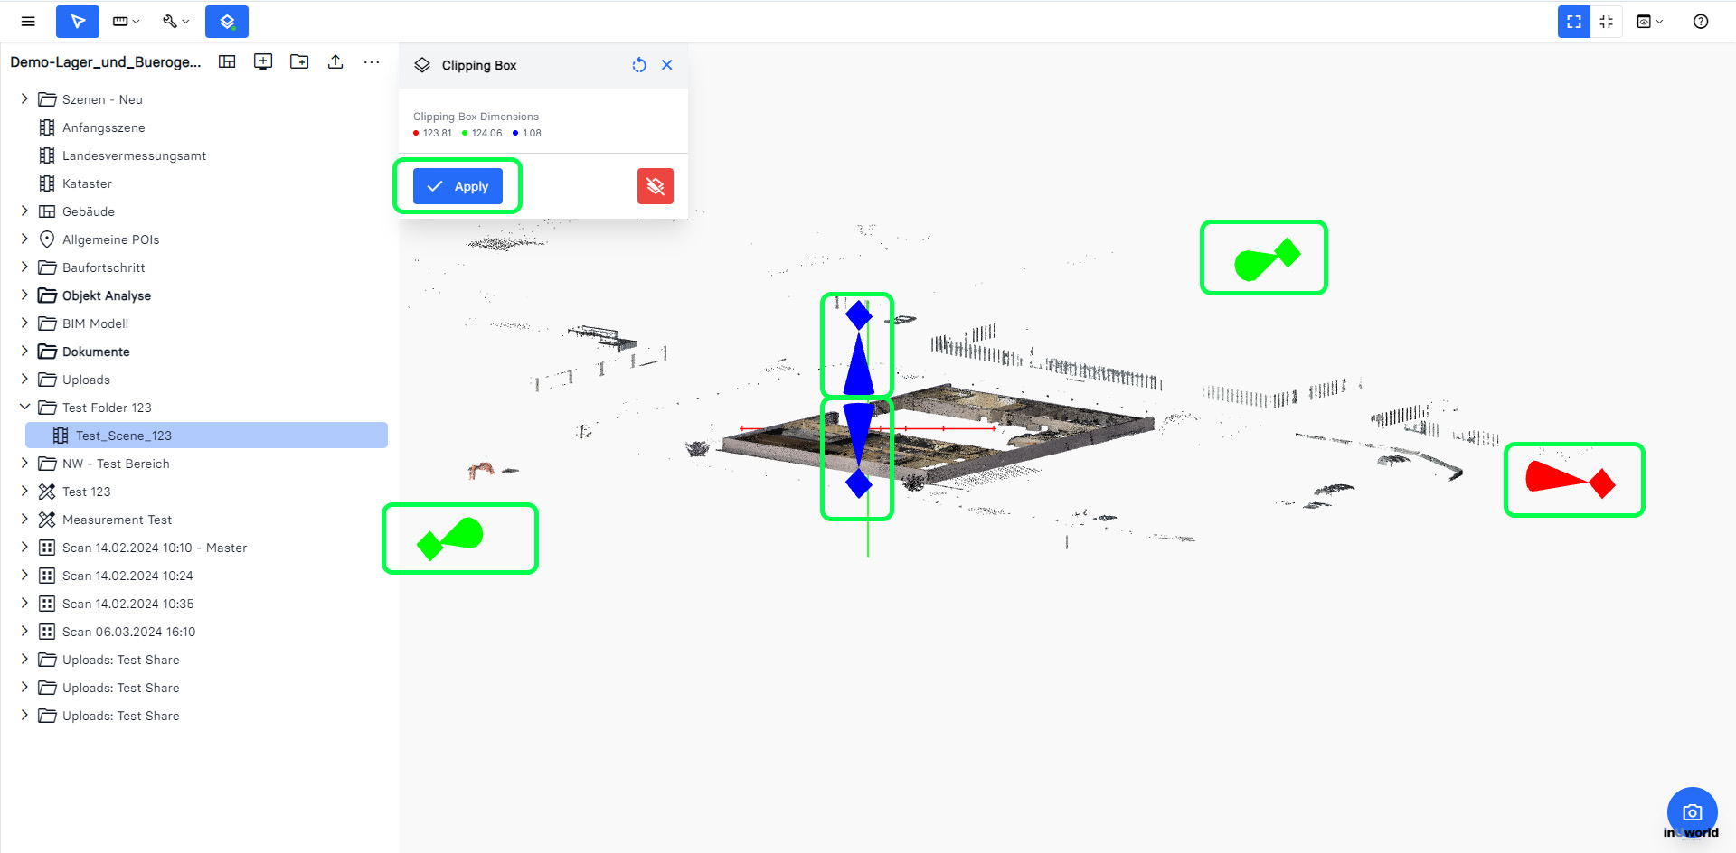Click the Apply button
Viewport: 1736px width, 853px height.
pos(458,186)
